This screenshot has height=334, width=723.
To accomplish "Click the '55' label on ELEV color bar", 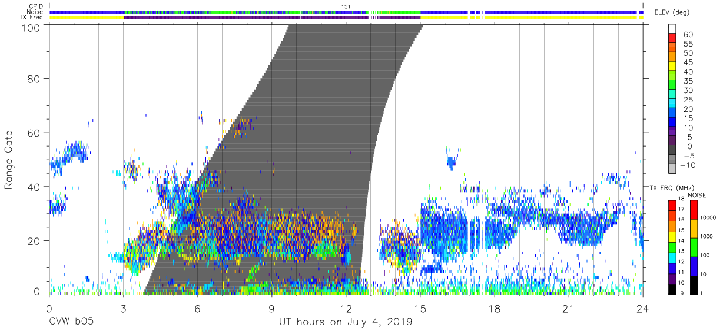I will click(688, 44).
